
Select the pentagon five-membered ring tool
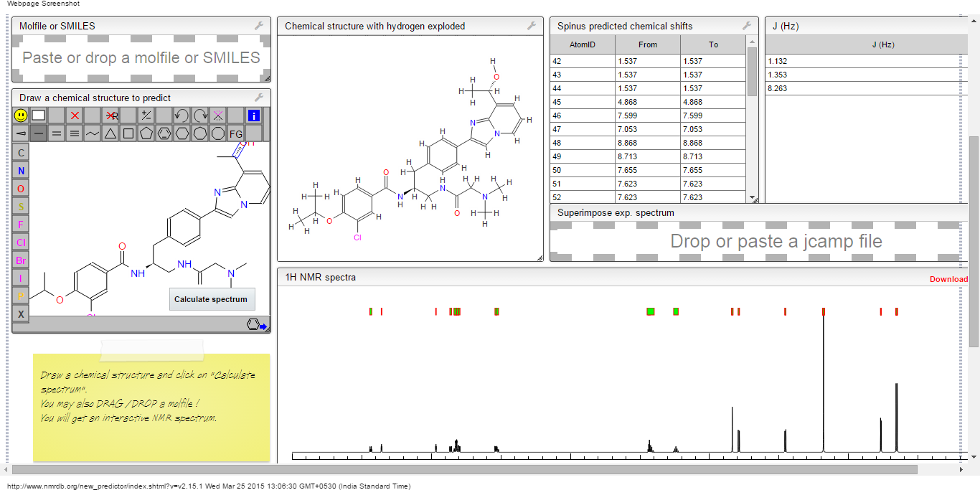pos(146,133)
